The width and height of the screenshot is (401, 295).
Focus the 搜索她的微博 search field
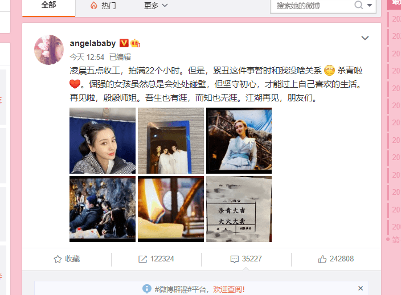pyautogui.click(x=312, y=5)
